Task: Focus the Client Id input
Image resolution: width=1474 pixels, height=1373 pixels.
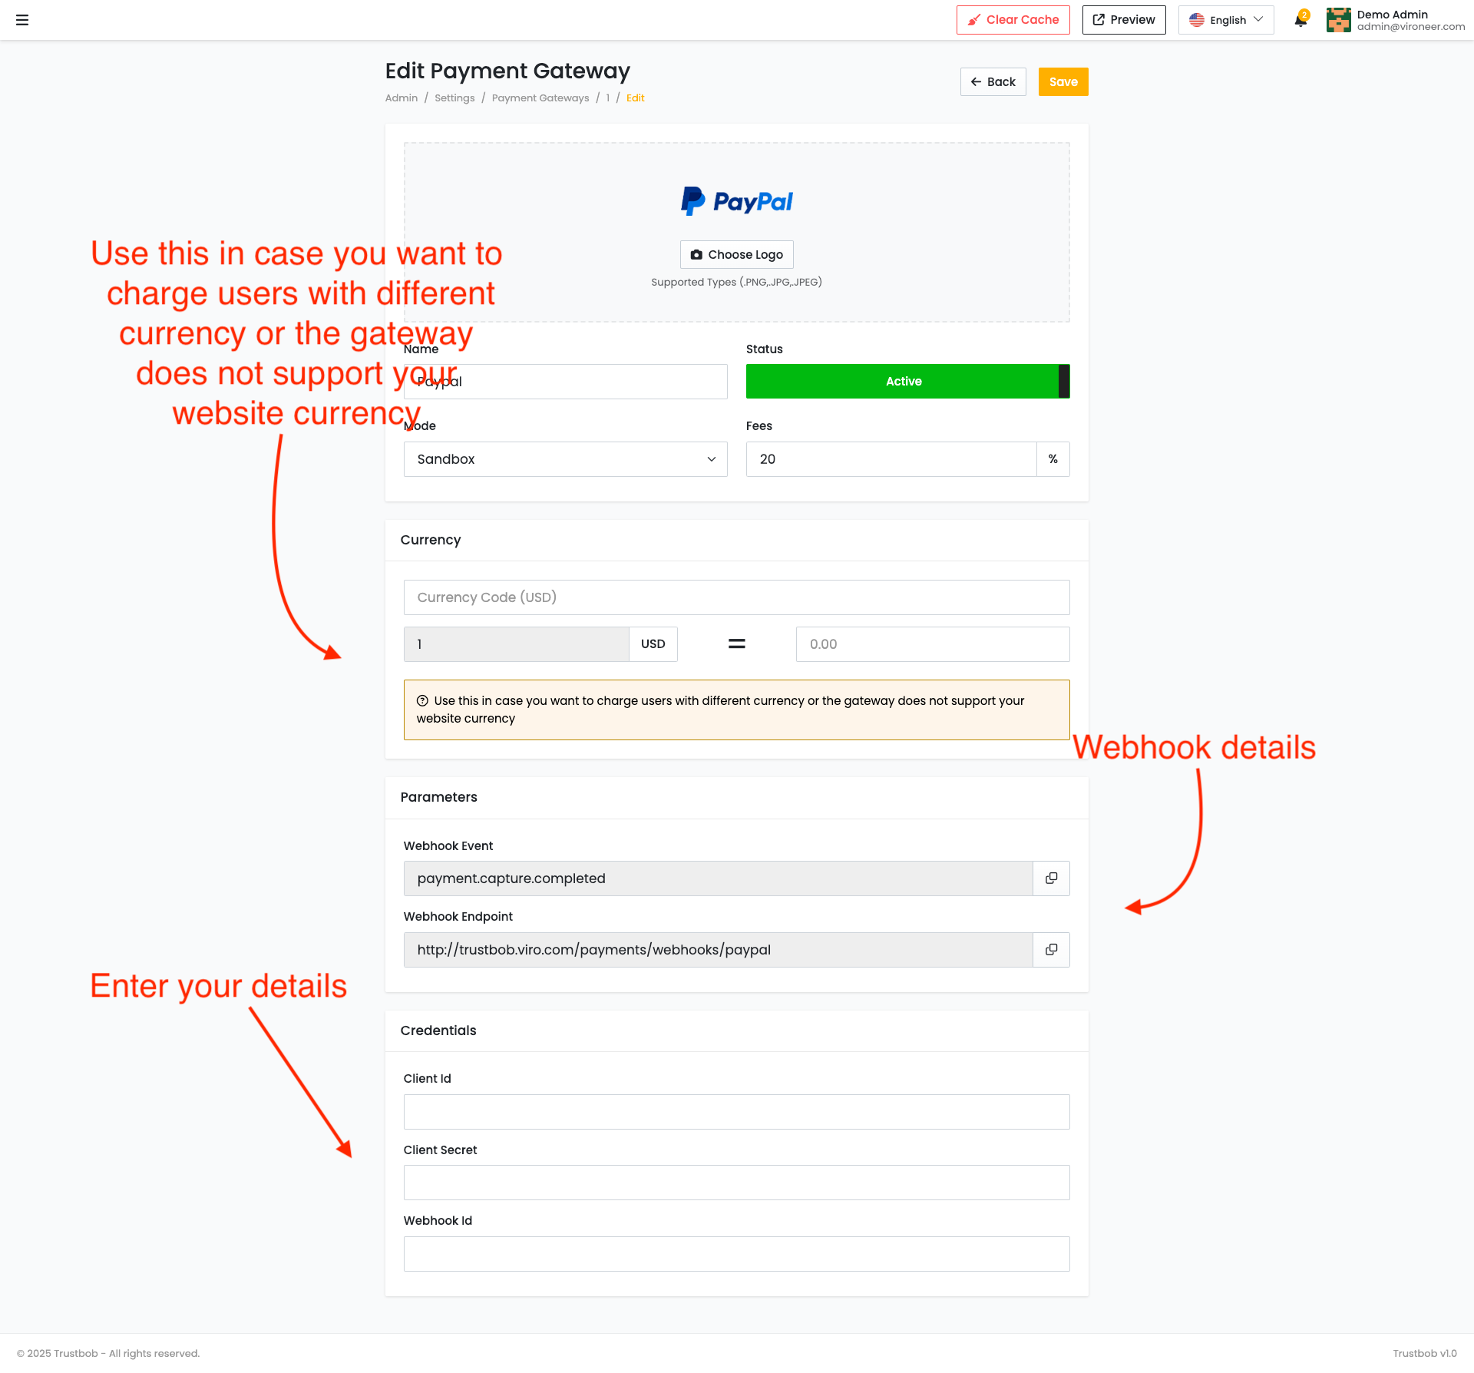Action: click(737, 1112)
